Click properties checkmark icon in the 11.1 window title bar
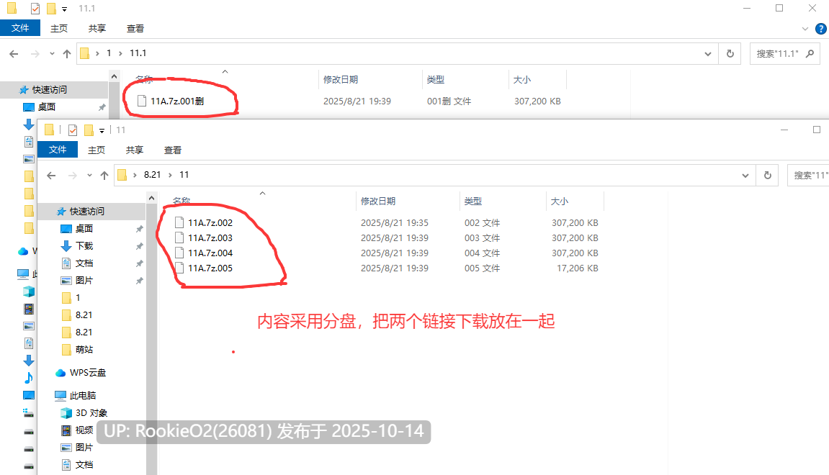Viewport: 829px width, 475px height. [x=35, y=9]
